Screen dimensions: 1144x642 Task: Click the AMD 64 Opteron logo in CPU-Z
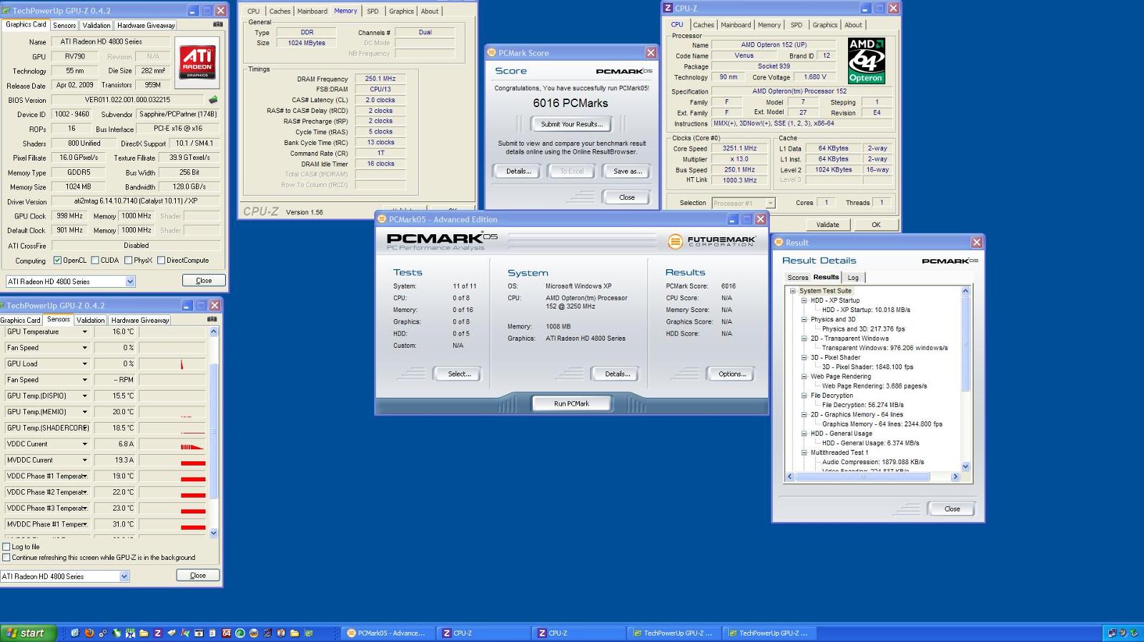click(867, 61)
